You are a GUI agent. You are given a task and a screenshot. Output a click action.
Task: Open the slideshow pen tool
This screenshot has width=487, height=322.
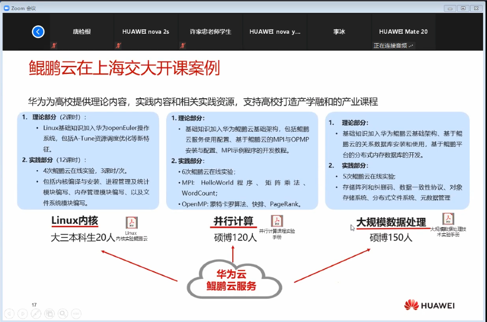pos(36,313)
